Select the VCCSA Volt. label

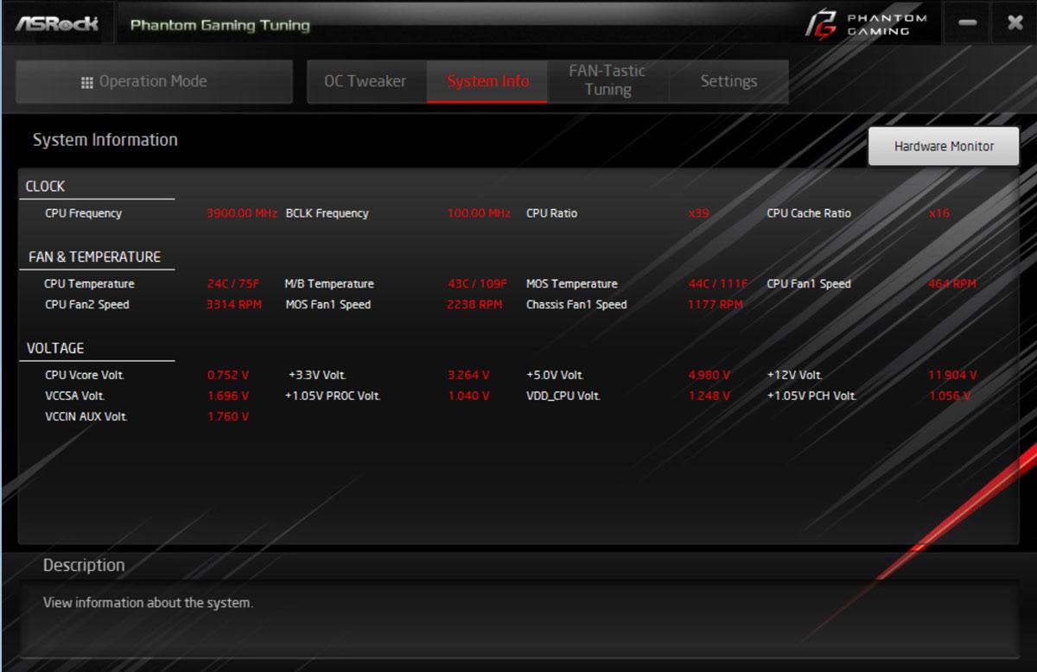tap(75, 396)
